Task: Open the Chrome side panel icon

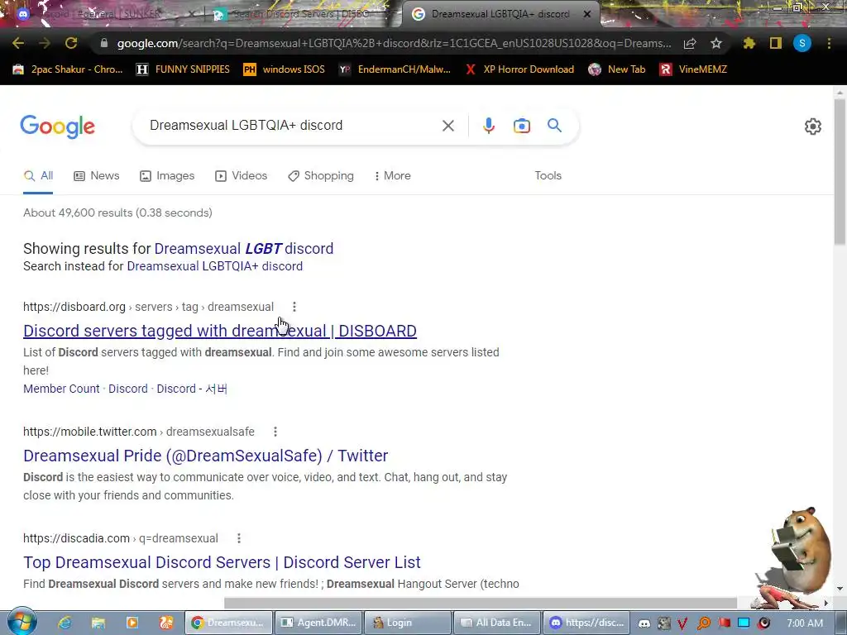Action: coord(776,43)
